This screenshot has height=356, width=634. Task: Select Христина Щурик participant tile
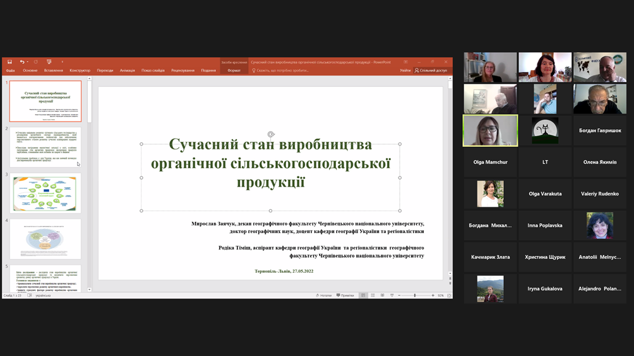pos(545,256)
